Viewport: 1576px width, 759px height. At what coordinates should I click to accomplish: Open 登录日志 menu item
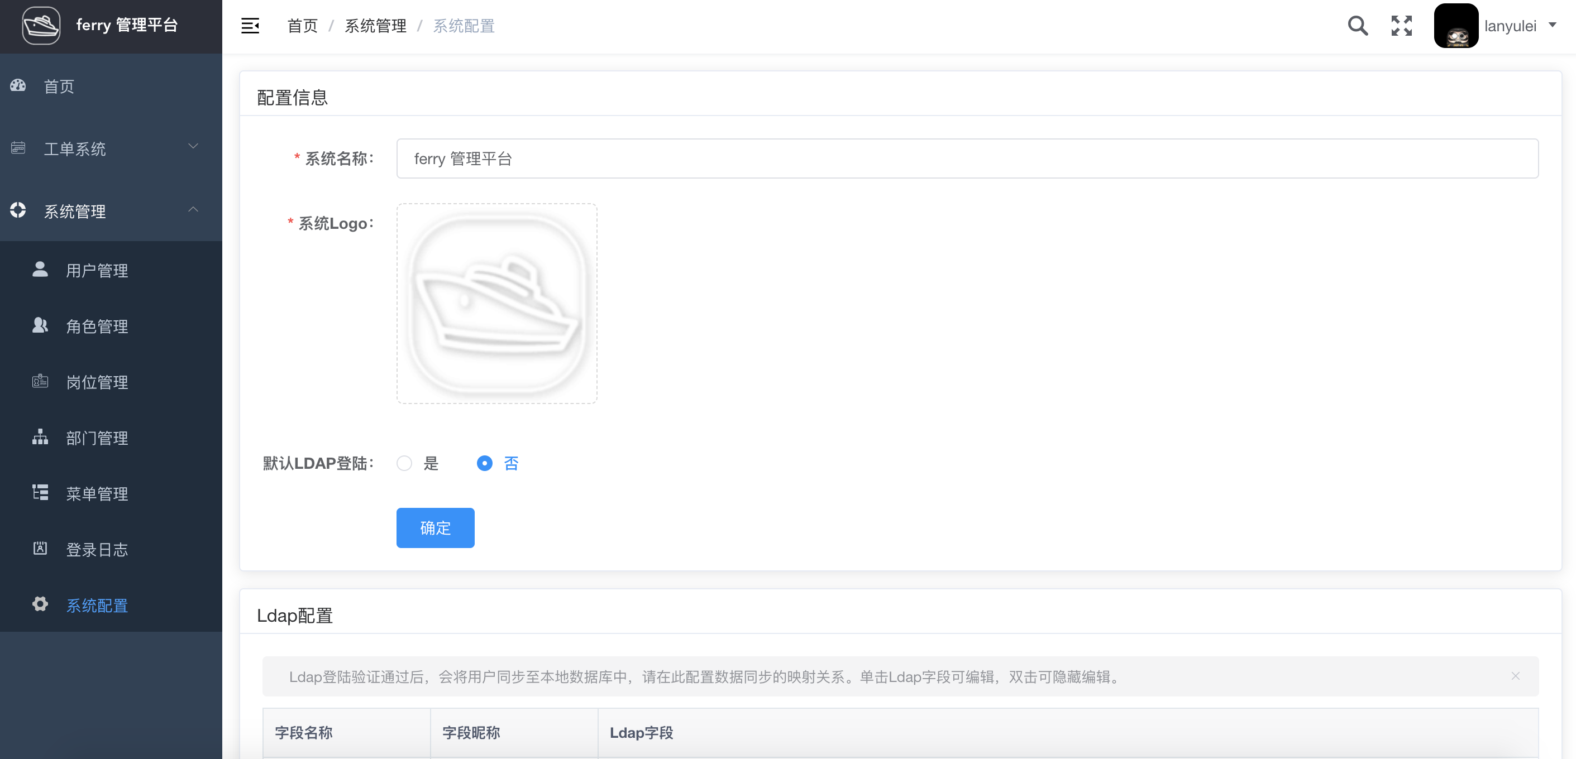111,549
